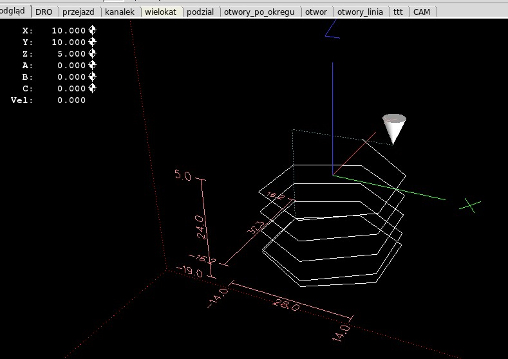Screen dimensions: 508x359
Task: Select the otwor tab
Action: 316,12
